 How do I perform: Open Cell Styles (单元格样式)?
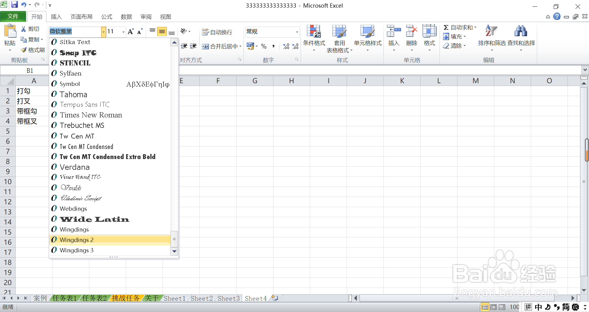tap(368, 38)
